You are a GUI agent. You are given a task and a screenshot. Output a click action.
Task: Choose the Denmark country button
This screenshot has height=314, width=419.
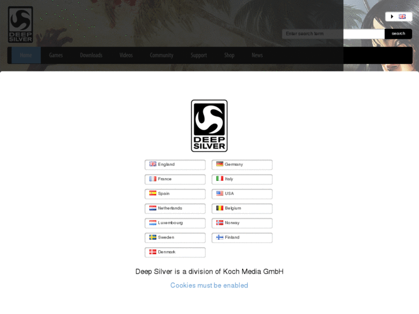click(175, 252)
